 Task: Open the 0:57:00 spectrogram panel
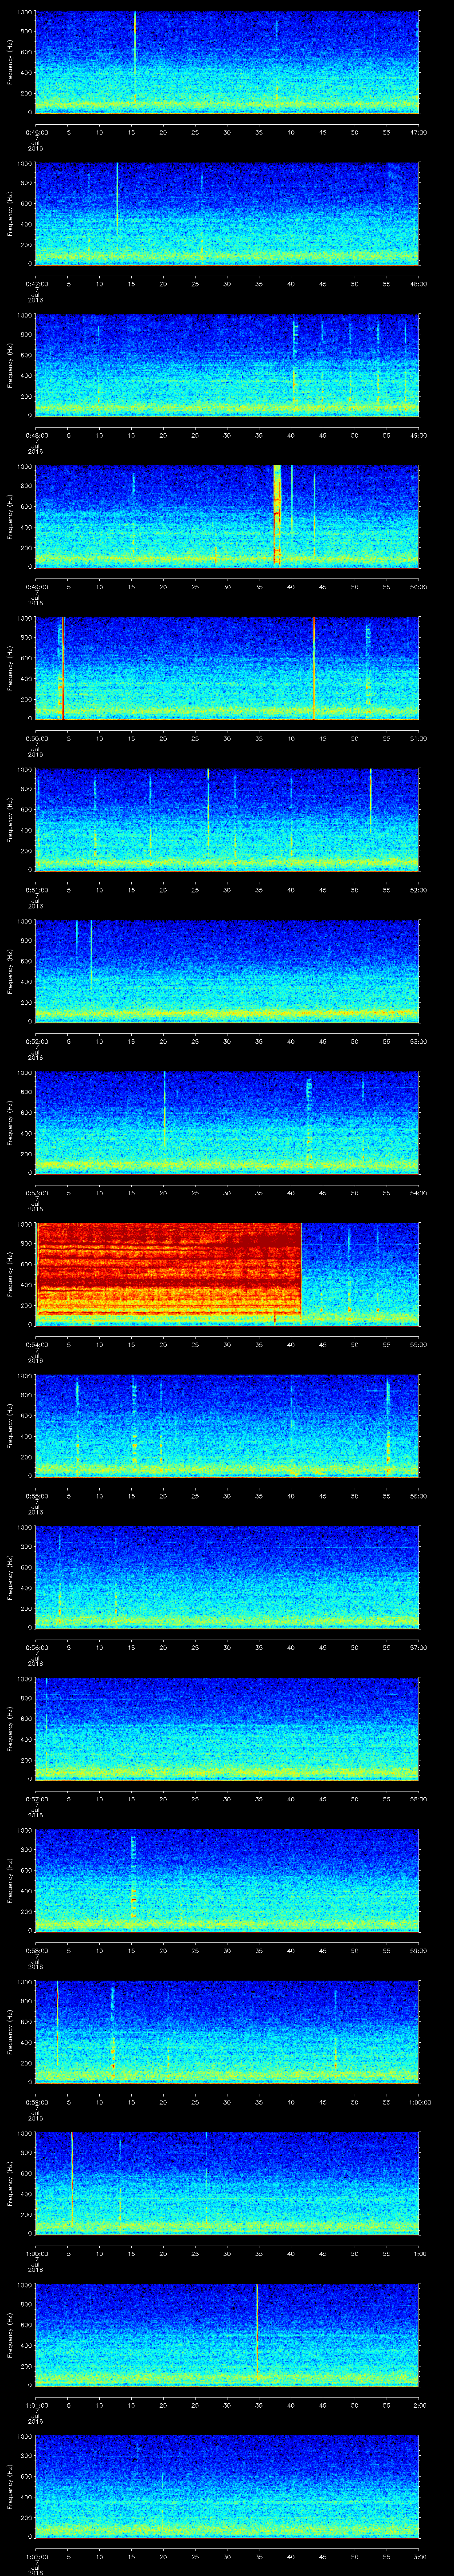pos(227,1728)
